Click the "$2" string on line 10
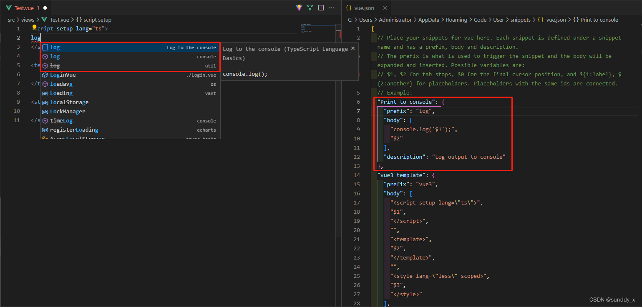642x307 pixels. [x=397, y=138]
